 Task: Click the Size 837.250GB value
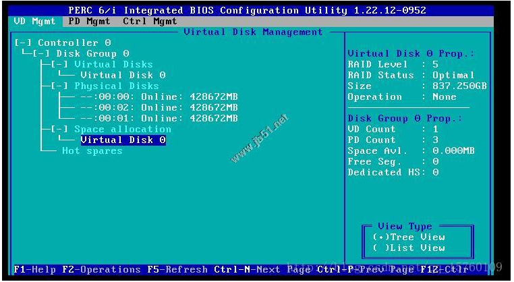click(459, 86)
